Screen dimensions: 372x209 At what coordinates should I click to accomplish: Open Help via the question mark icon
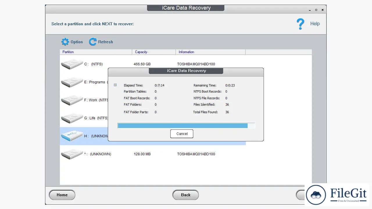(301, 24)
